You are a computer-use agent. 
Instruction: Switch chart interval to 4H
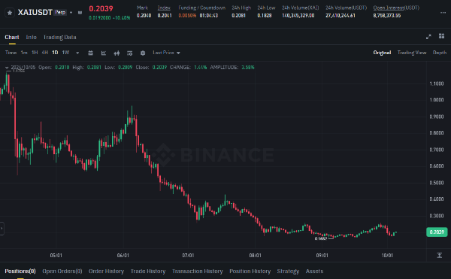pyautogui.click(x=44, y=53)
